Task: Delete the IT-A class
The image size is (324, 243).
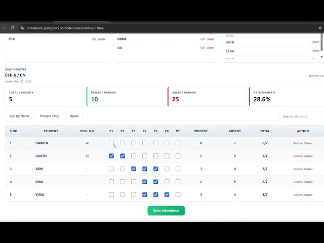Action: [x=102, y=39]
